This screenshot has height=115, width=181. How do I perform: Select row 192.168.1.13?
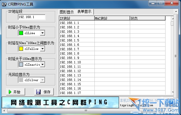(112, 75)
